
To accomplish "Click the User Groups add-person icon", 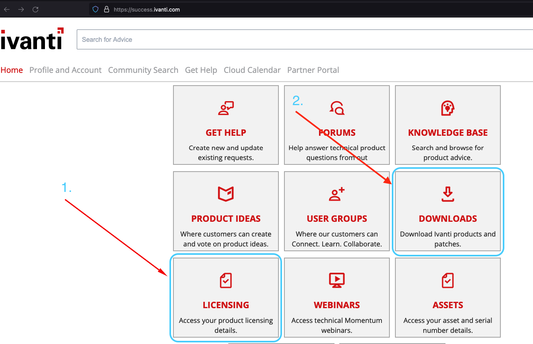I will click(x=337, y=193).
